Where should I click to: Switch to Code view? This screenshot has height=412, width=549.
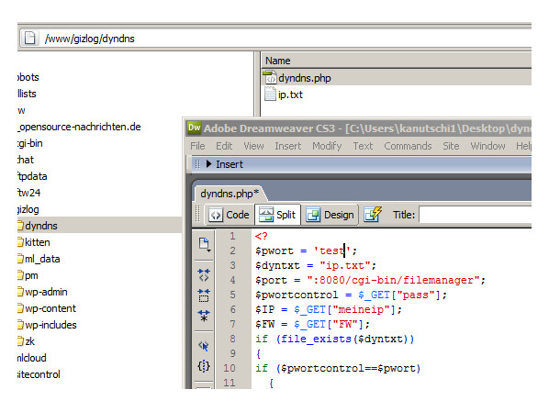pyautogui.click(x=229, y=215)
